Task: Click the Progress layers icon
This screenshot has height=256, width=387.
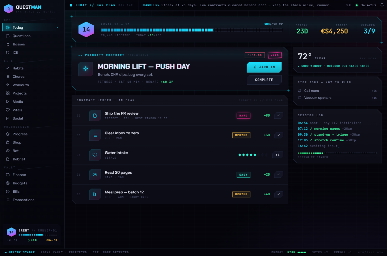Action: [8, 134]
